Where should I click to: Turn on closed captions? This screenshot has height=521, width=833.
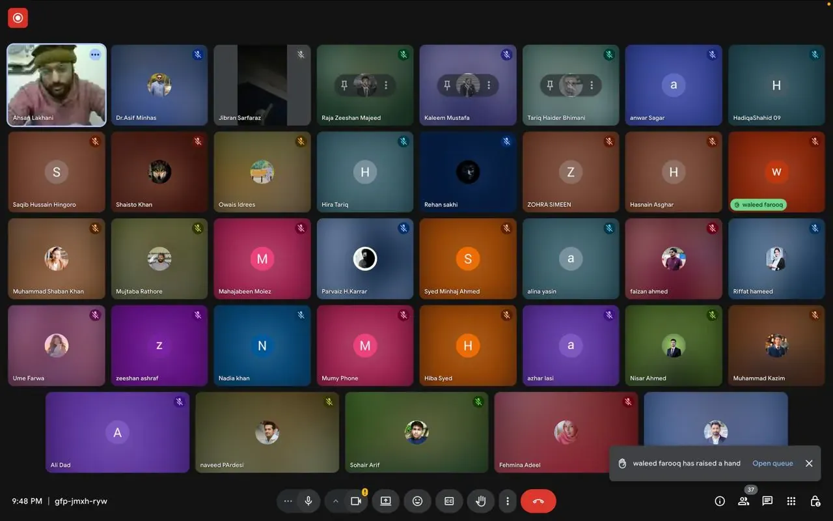pyautogui.click(x=449, y=501)
